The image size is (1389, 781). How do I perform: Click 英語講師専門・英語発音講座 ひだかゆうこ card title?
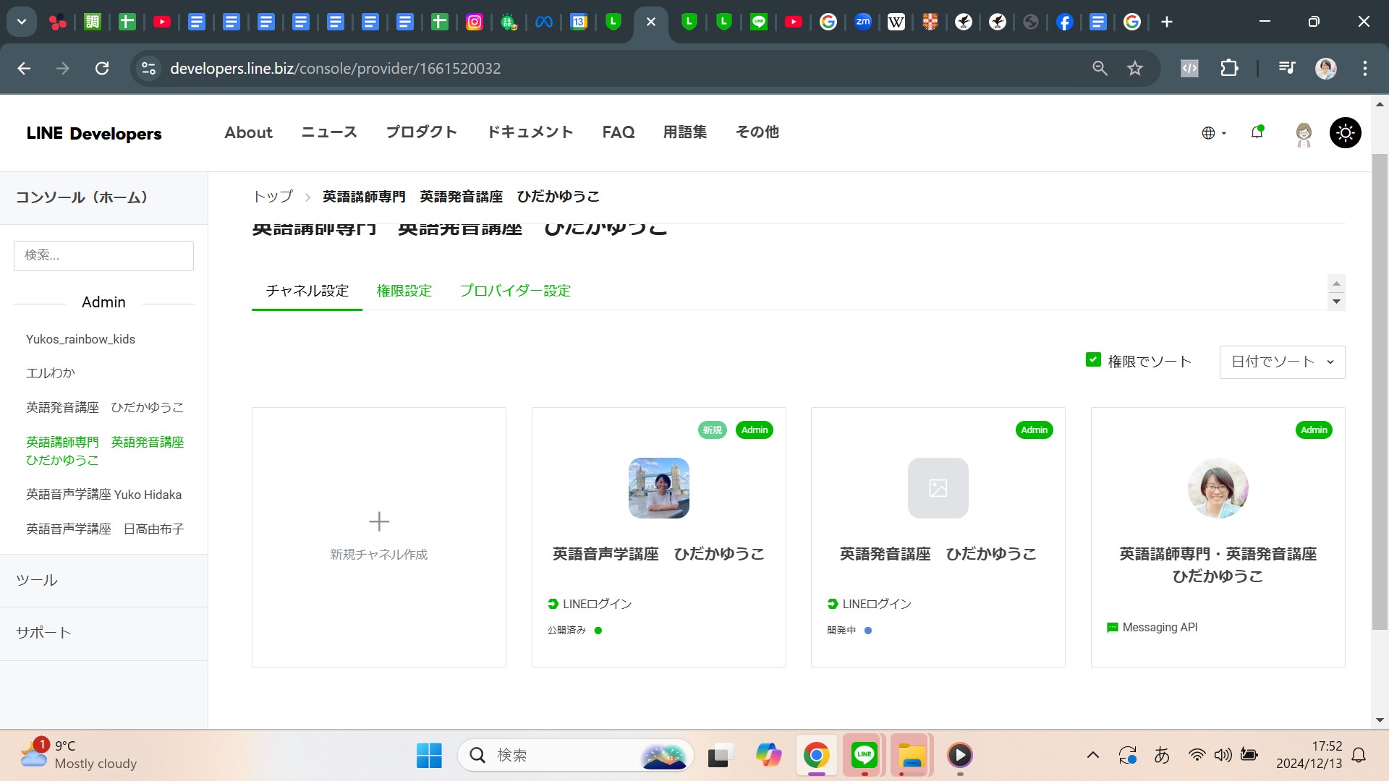coord(1218,565)
